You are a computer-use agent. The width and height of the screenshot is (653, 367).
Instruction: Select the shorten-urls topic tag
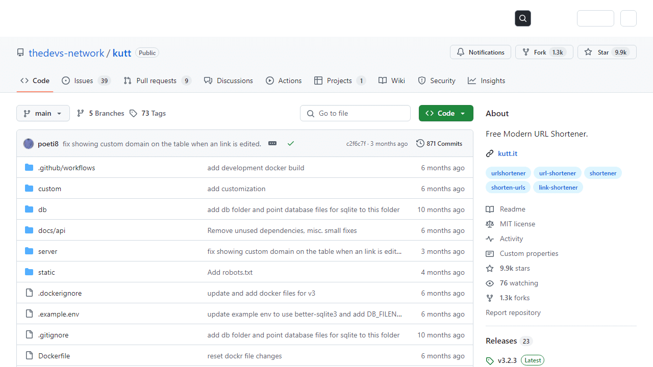coord(508,188)
